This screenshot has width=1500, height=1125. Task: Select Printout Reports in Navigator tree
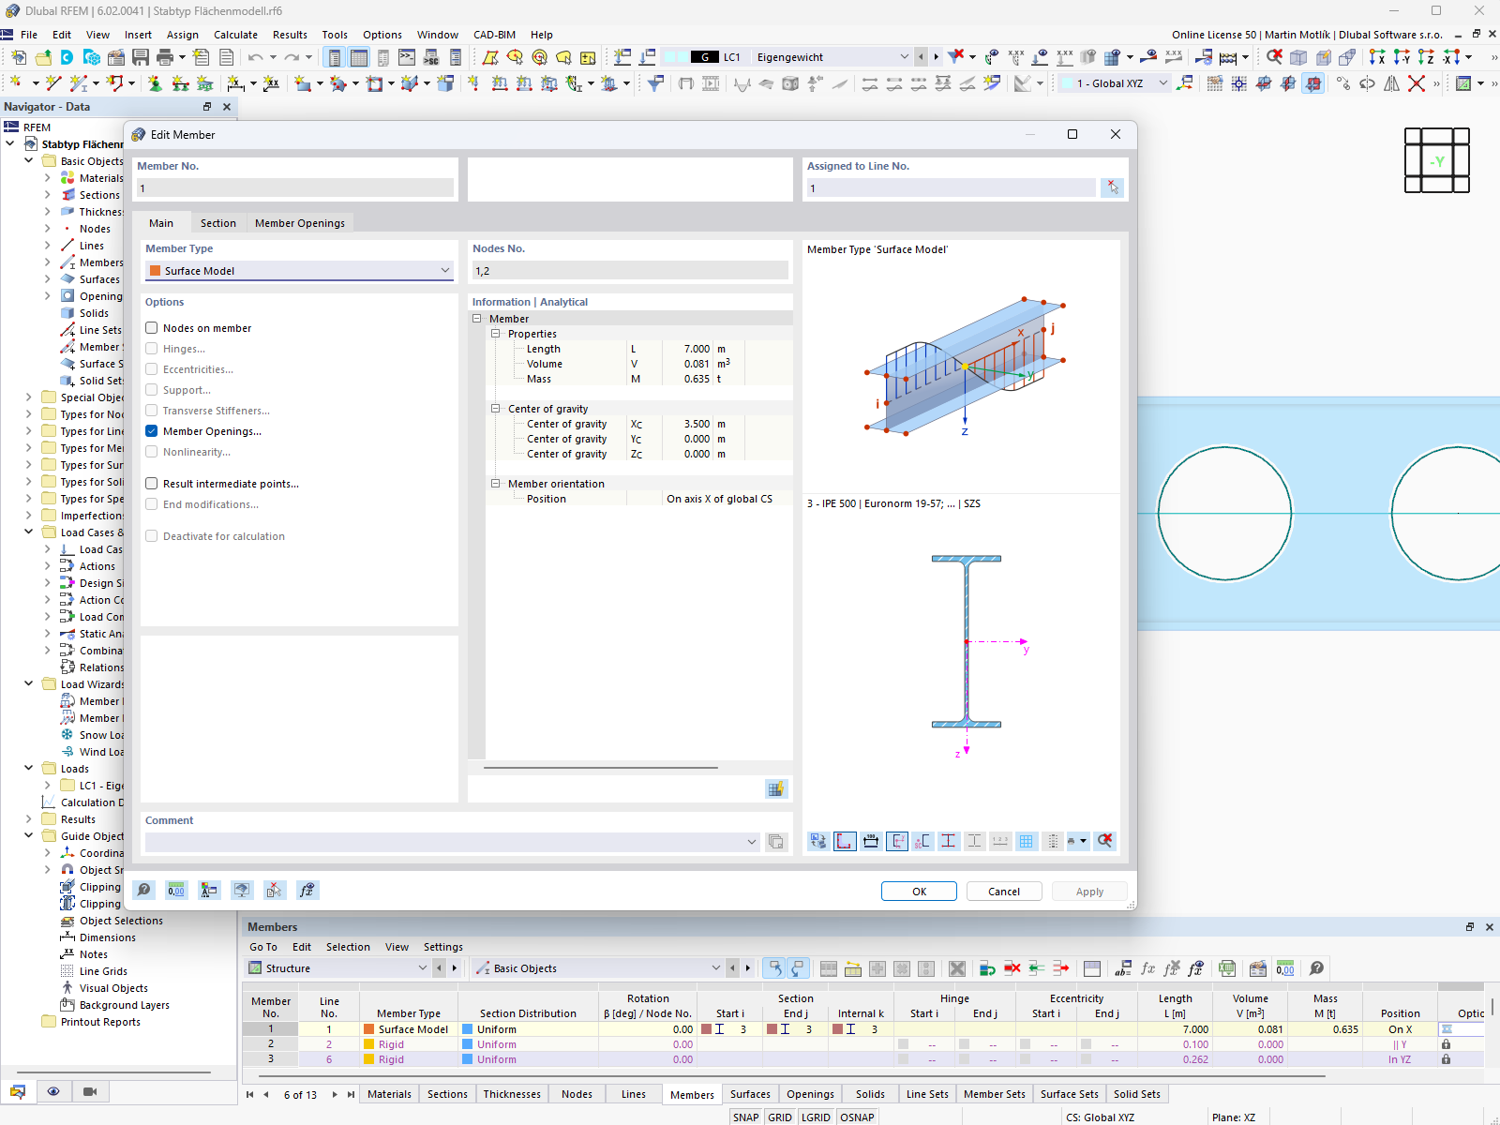point(100,1022)
